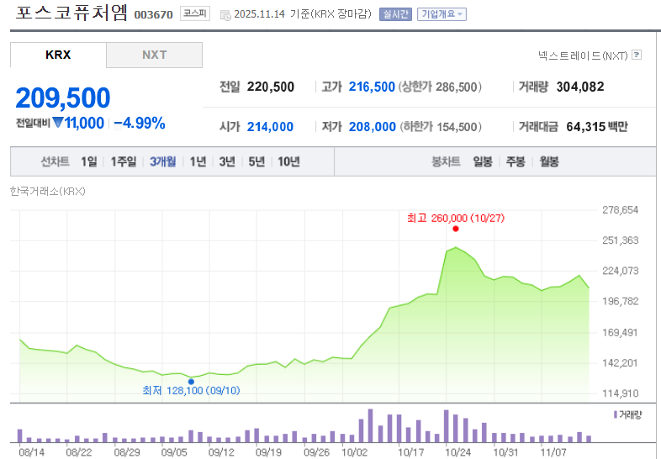Select the 1년 line chart period
661x459 pixels.
tap(198, 161)
